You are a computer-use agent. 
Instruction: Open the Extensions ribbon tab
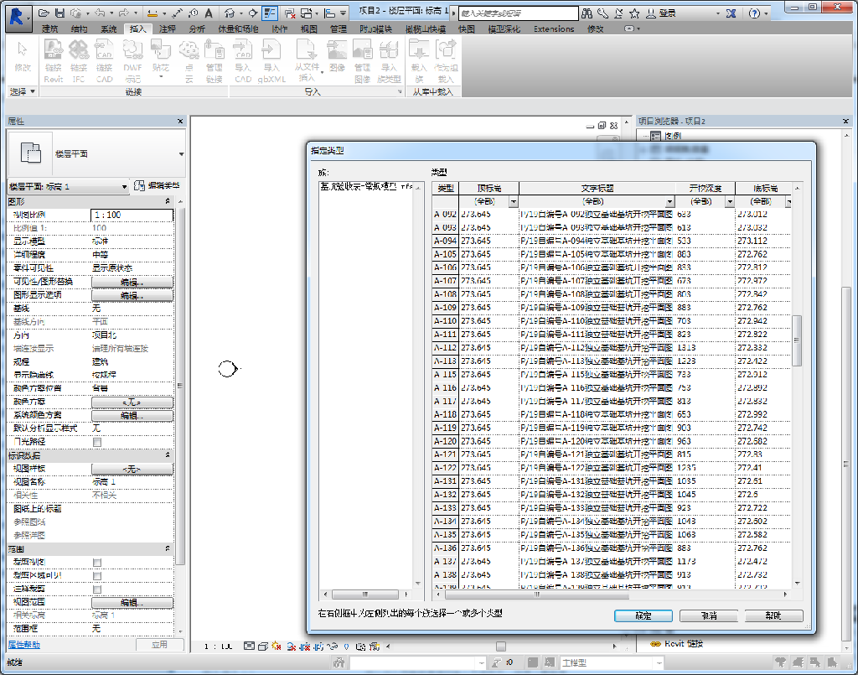554,29
